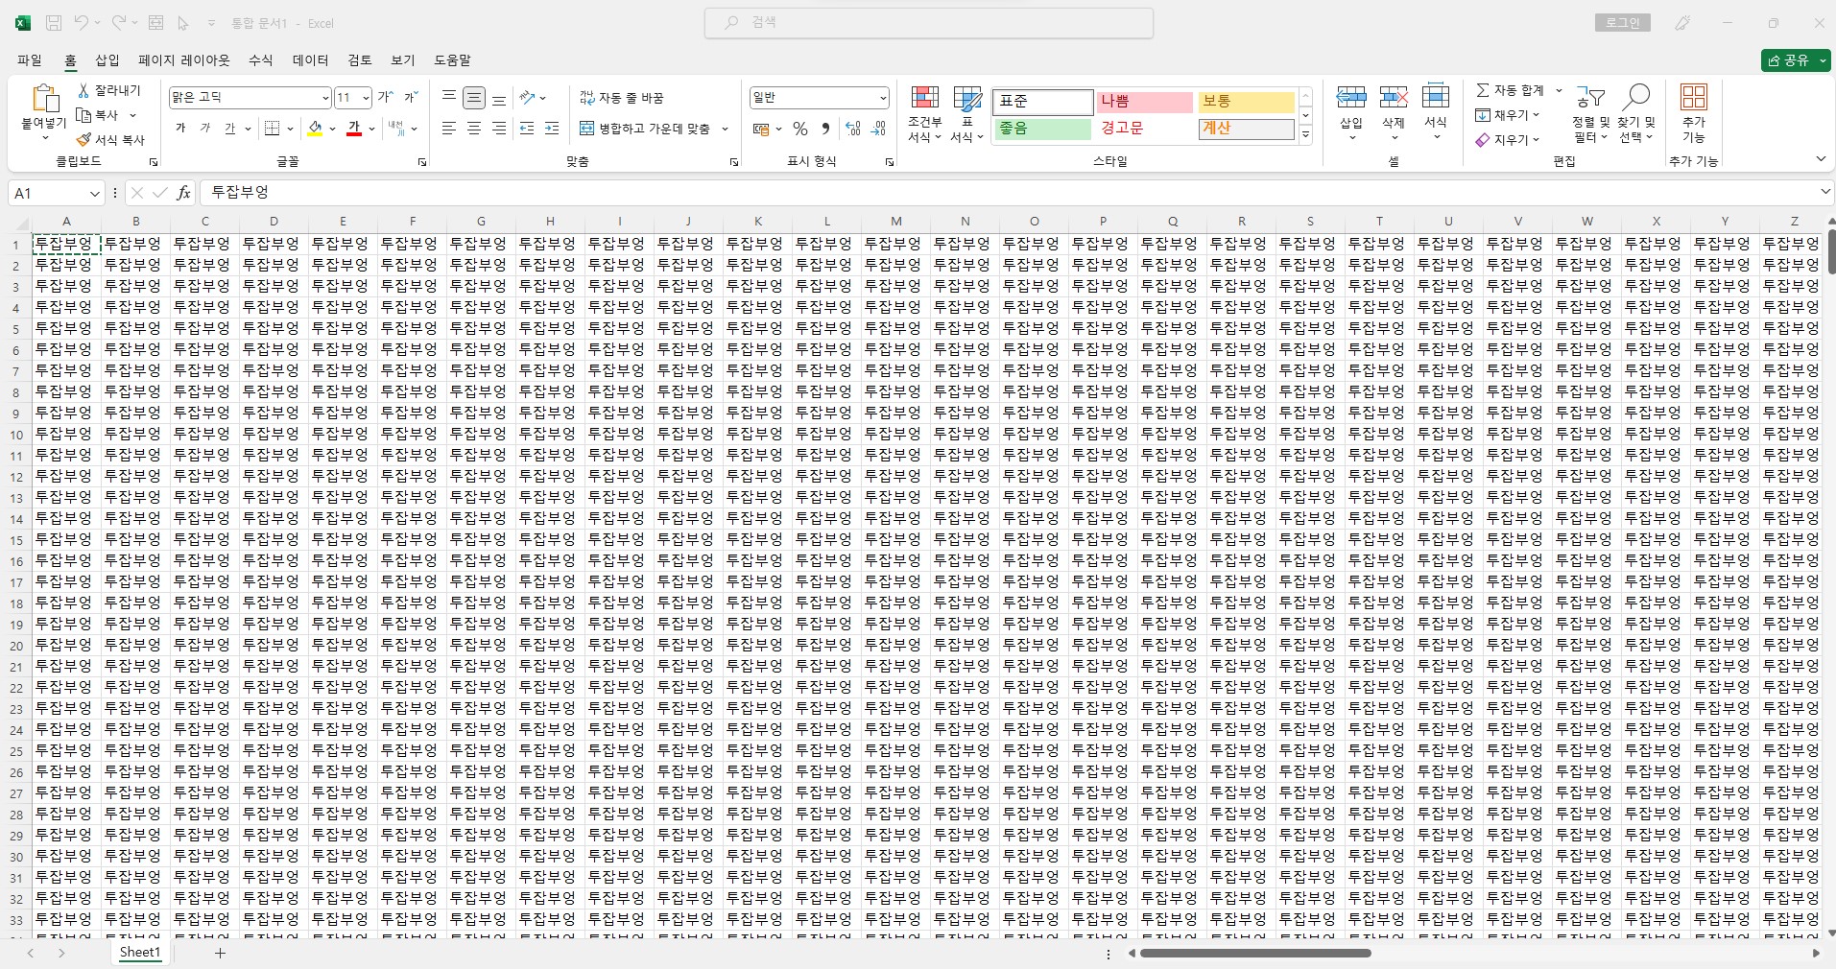This screenshot has height=969, width=1836.
Task: Open the 파일 menu tab
Action: 30,59
